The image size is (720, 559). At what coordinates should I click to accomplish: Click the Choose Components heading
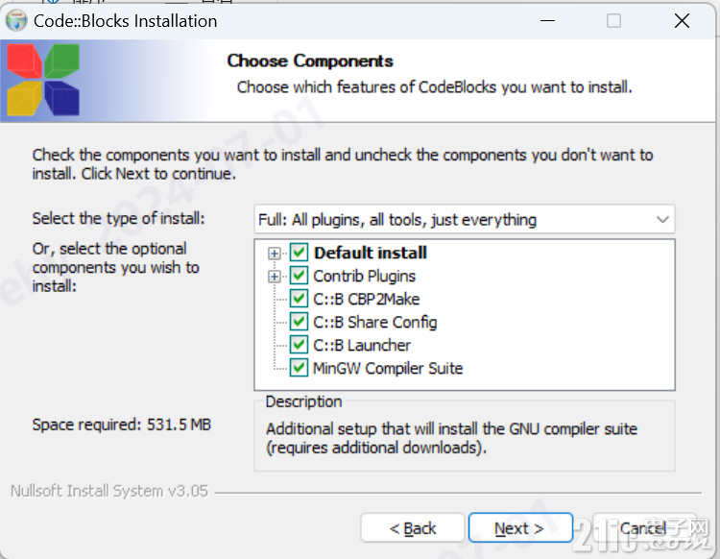[x=310, y=61]
